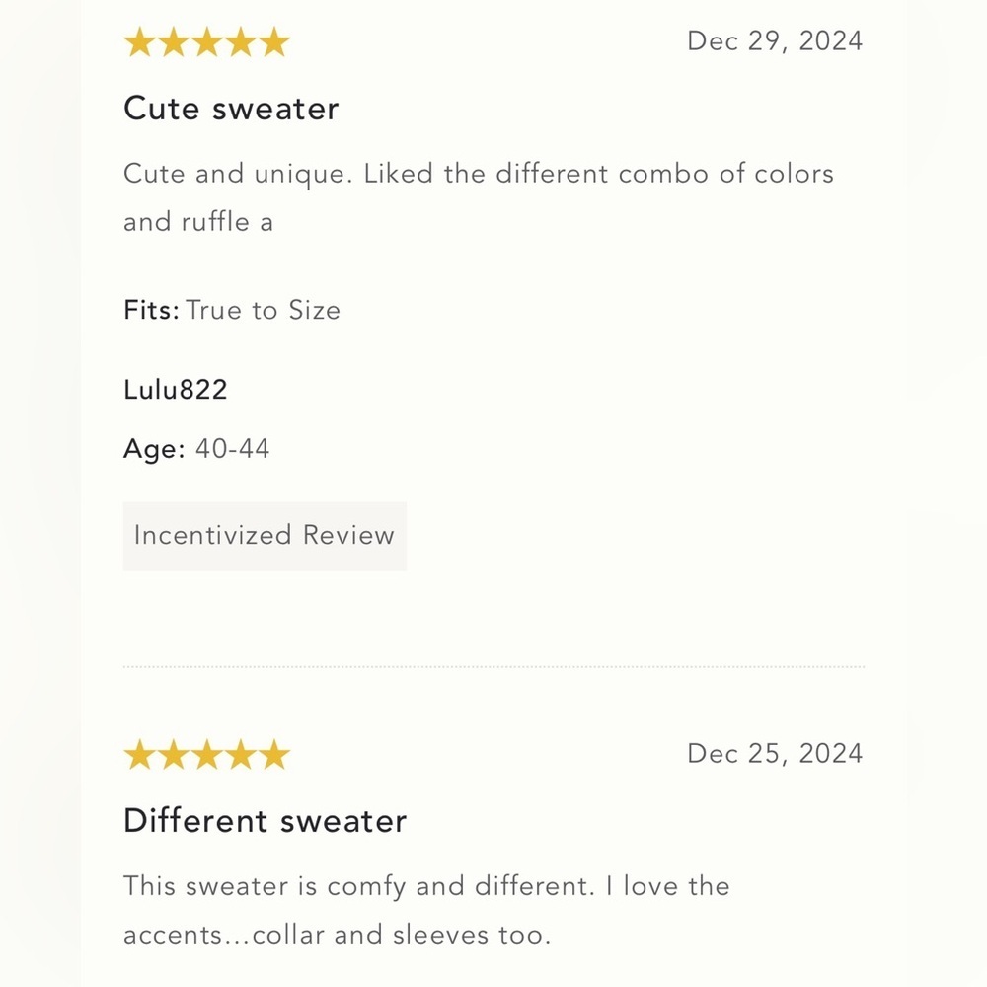
Task: Click the Dec 29, 2024 review date
Action: (x=775, y=41)
